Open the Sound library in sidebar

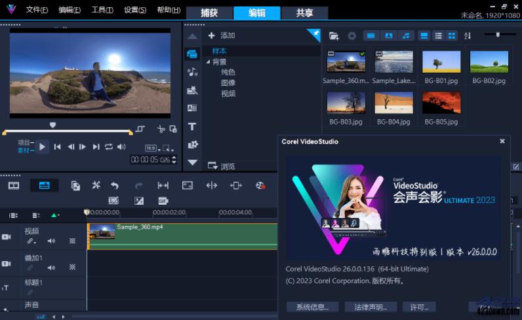point(192,72)
